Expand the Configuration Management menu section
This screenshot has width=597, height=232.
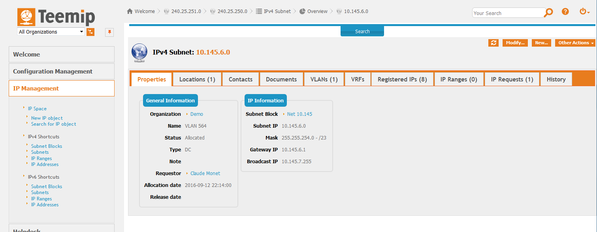[x=61, y=72]
